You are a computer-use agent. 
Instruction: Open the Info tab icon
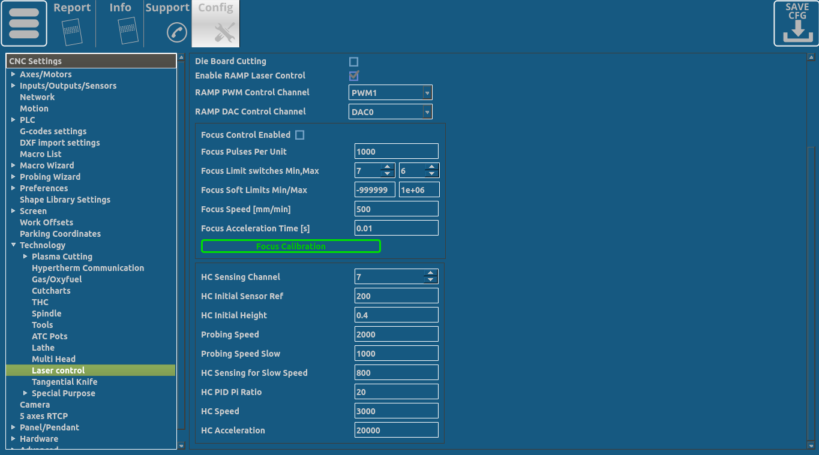[x=127, y=29]
